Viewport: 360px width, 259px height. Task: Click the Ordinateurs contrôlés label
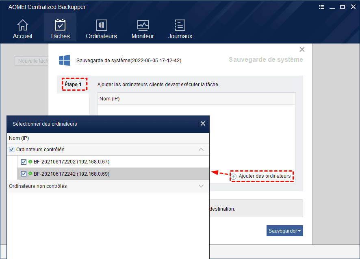tap(40, 149)
